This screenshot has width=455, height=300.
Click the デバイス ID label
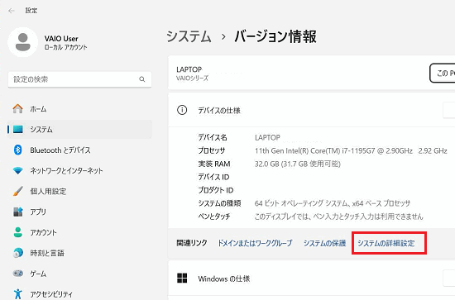point(213,177)
